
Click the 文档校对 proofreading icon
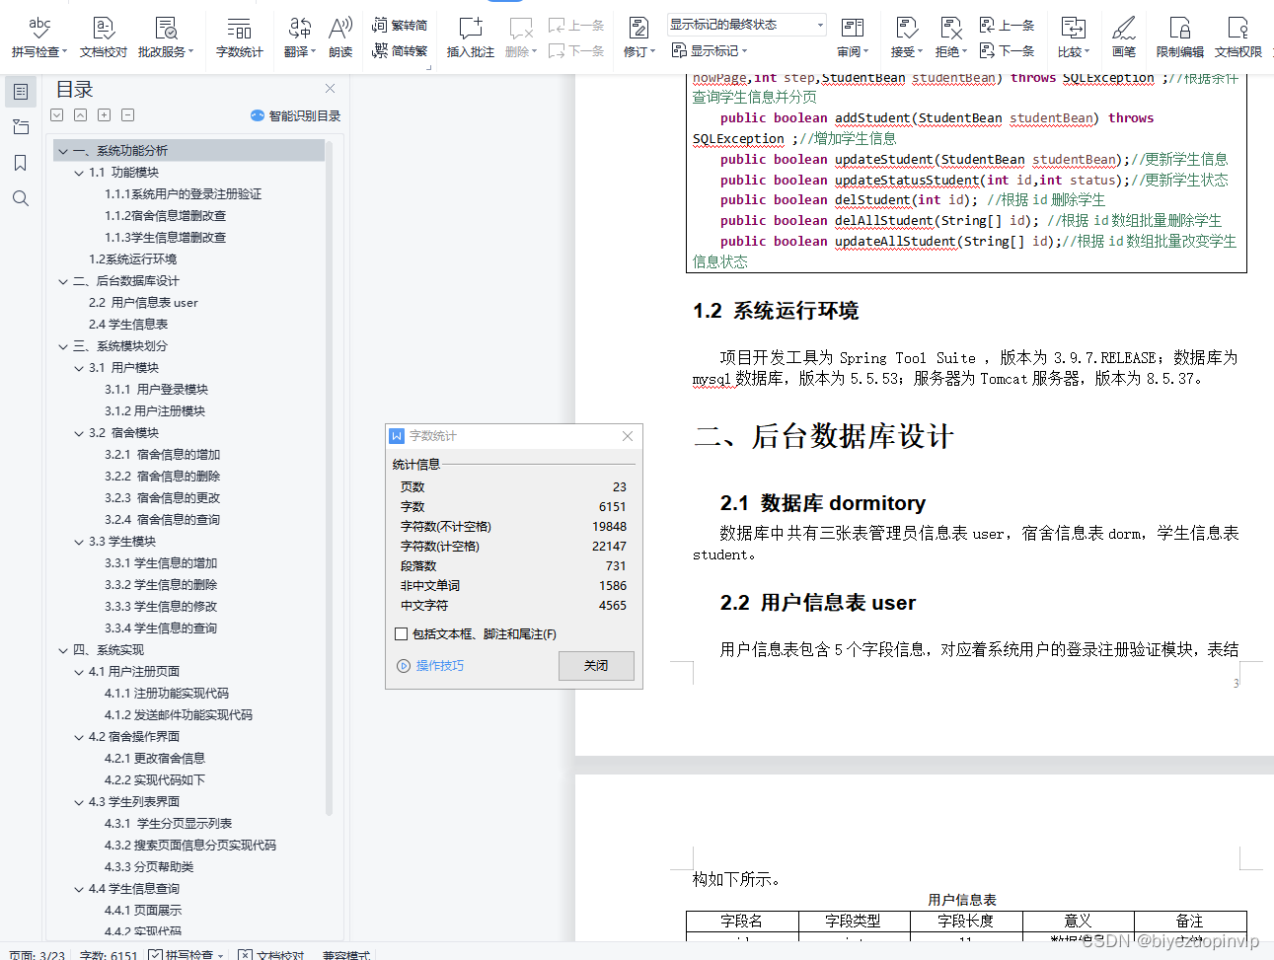(104, 37)
